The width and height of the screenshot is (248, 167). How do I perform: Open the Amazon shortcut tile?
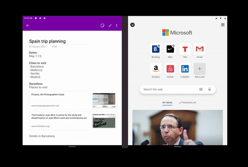tap(156, 69)
